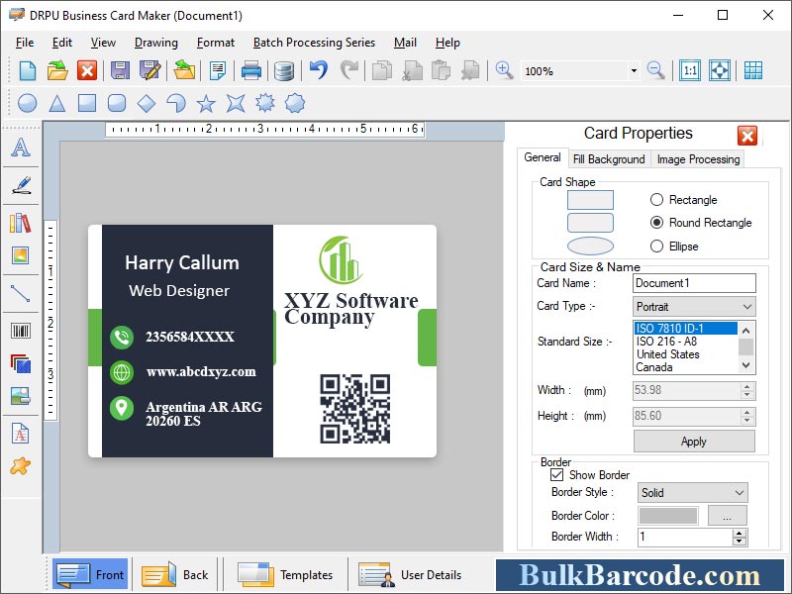Open the Signature drawing tool
This screenshot has width=792, height=594.
click(x=22, y=186)
